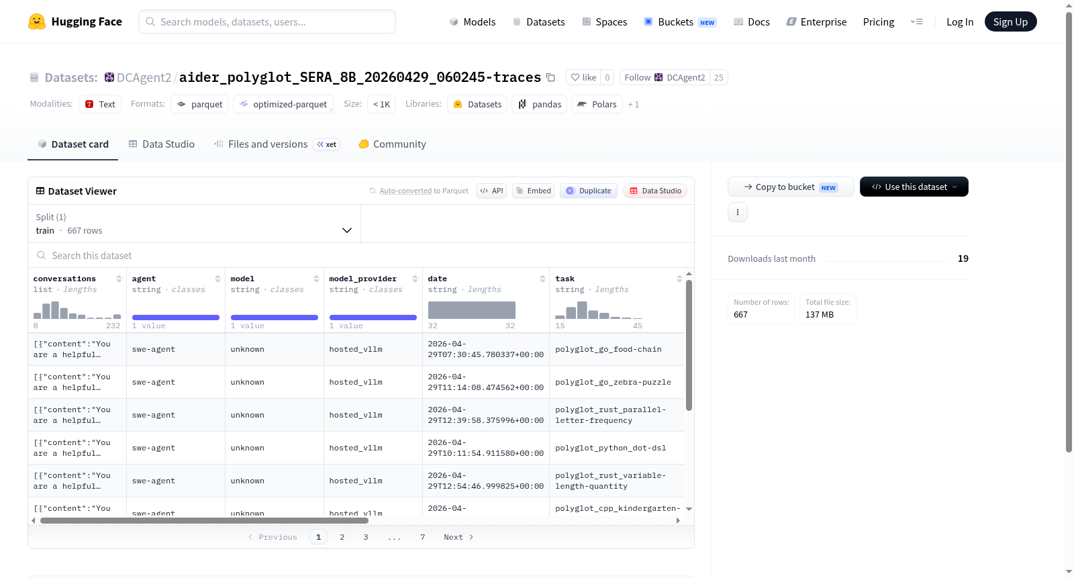This screenshot has height=578, width=1074.
Task: Click the conversations lengths histogram
Action: pyautogui.click(x=77, y=310)
